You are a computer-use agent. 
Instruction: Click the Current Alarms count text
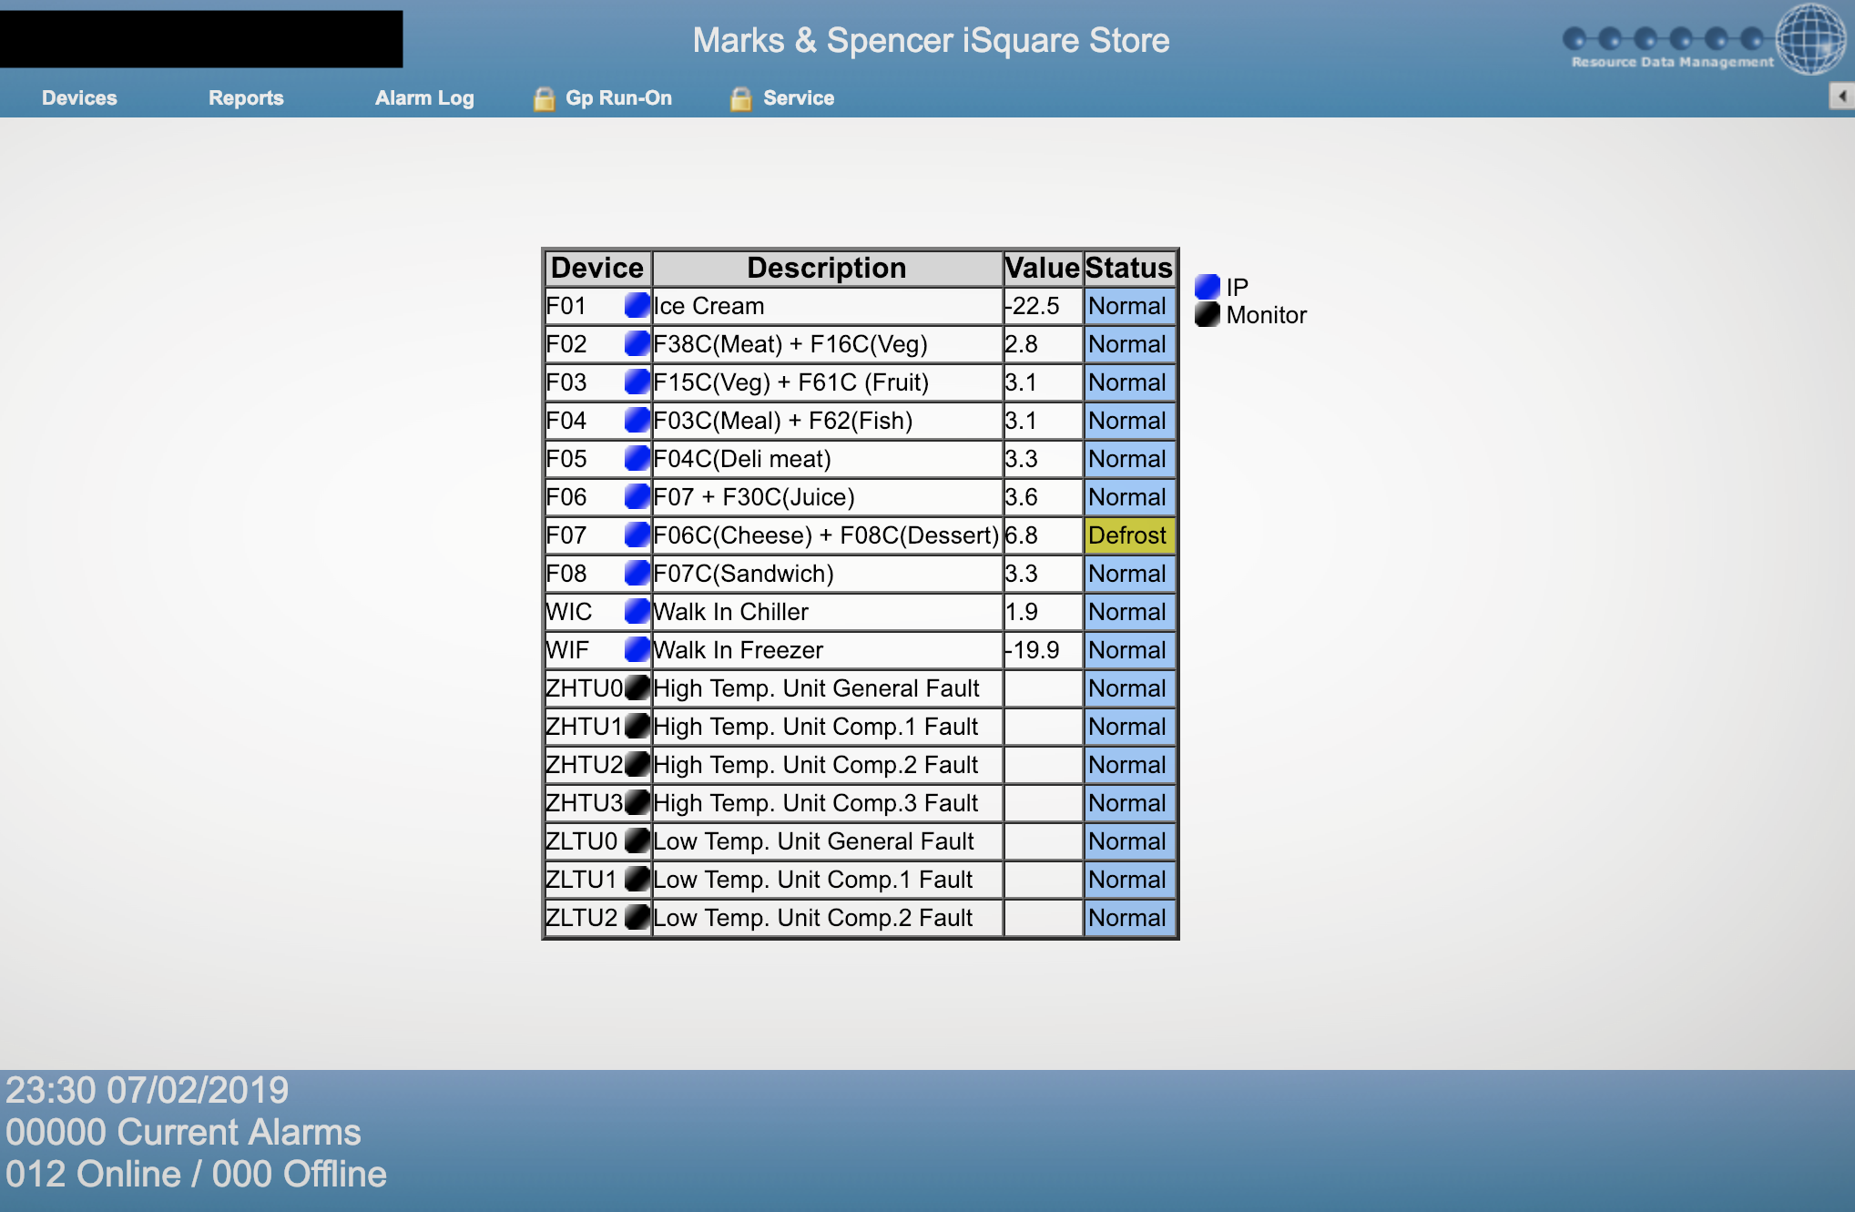coord(183,1132)
